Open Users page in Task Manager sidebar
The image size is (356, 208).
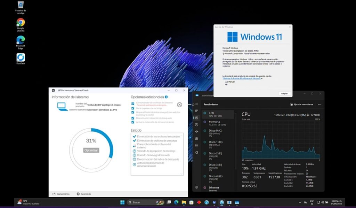(x=197, y=138)
